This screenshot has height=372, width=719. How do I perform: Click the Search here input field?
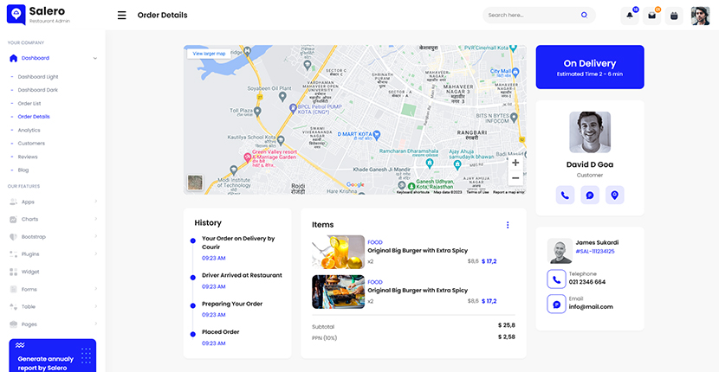point(528,15)
